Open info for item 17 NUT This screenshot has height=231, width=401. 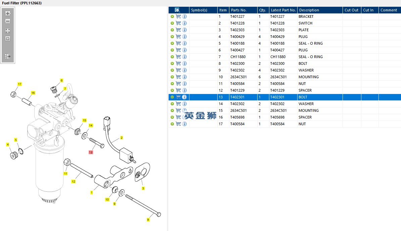coord(184,124)
